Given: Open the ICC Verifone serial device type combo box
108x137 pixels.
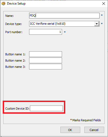Looking at the screenshot, I should (64, 24).
